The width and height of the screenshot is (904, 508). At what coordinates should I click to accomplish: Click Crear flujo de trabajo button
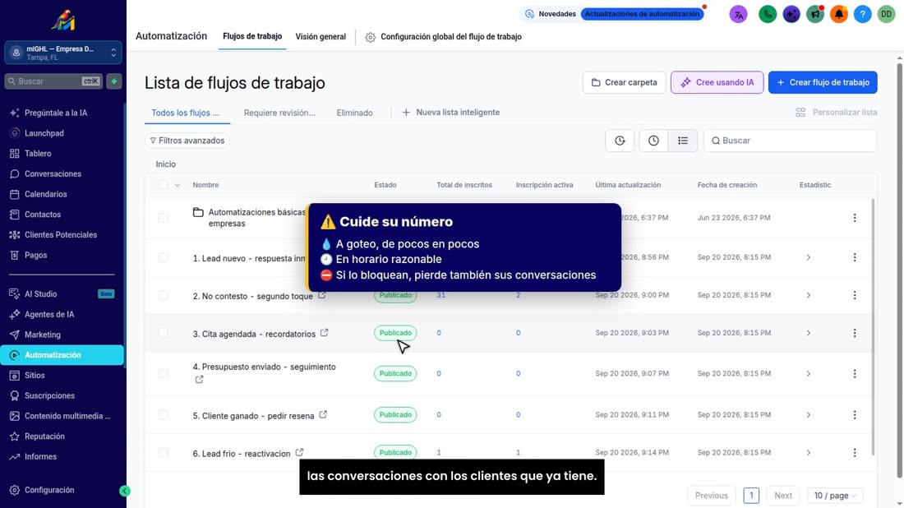823,82
